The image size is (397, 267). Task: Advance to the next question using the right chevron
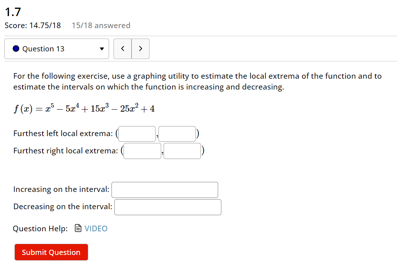click(x=140, y=48)
